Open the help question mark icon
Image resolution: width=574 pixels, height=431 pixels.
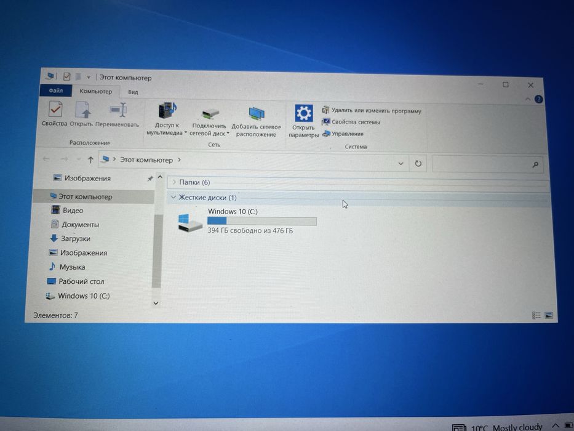pos(538,99)
